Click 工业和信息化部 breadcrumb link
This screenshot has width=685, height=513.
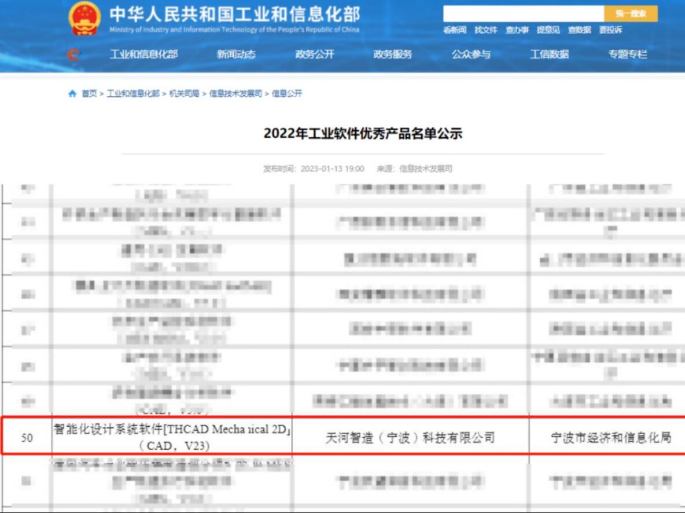click(133, 94)
